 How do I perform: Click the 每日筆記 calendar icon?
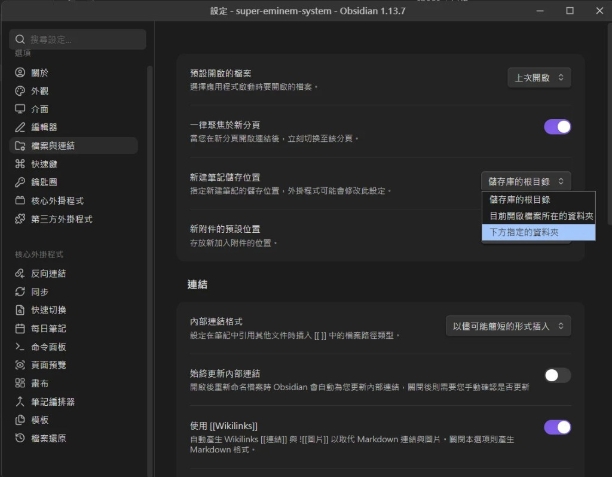pos(20,329)
